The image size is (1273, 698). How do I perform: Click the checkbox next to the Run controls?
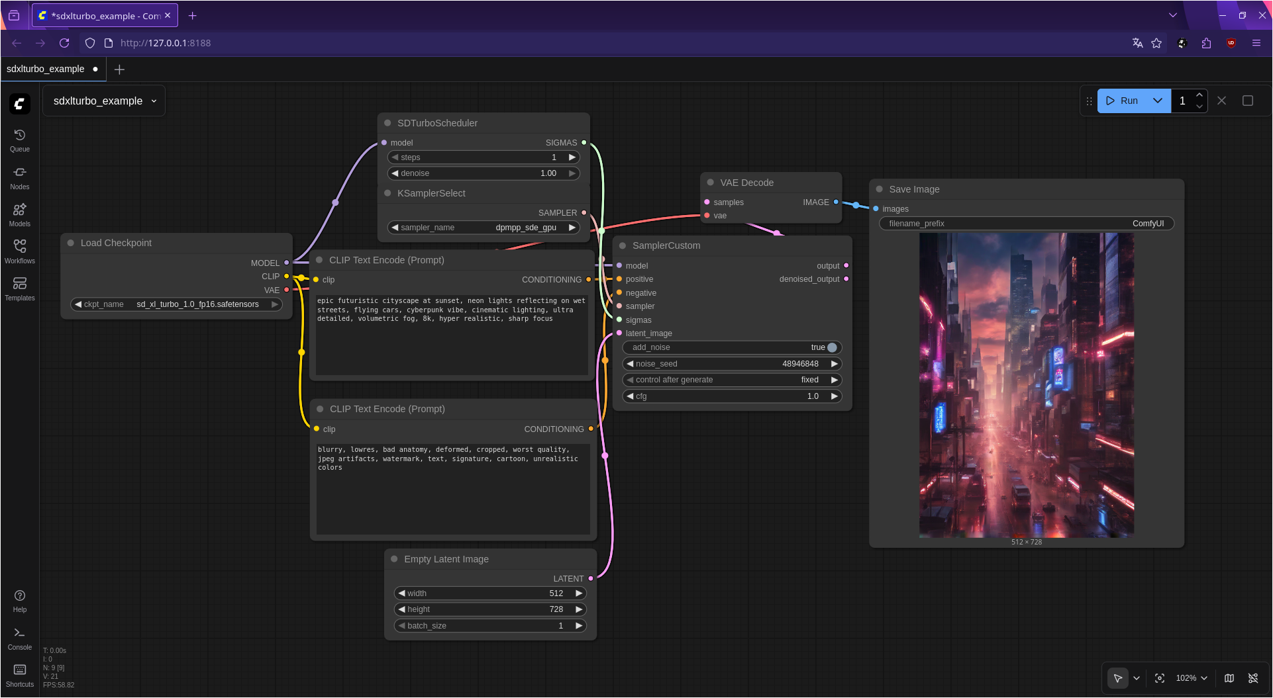click(1248, 101)
